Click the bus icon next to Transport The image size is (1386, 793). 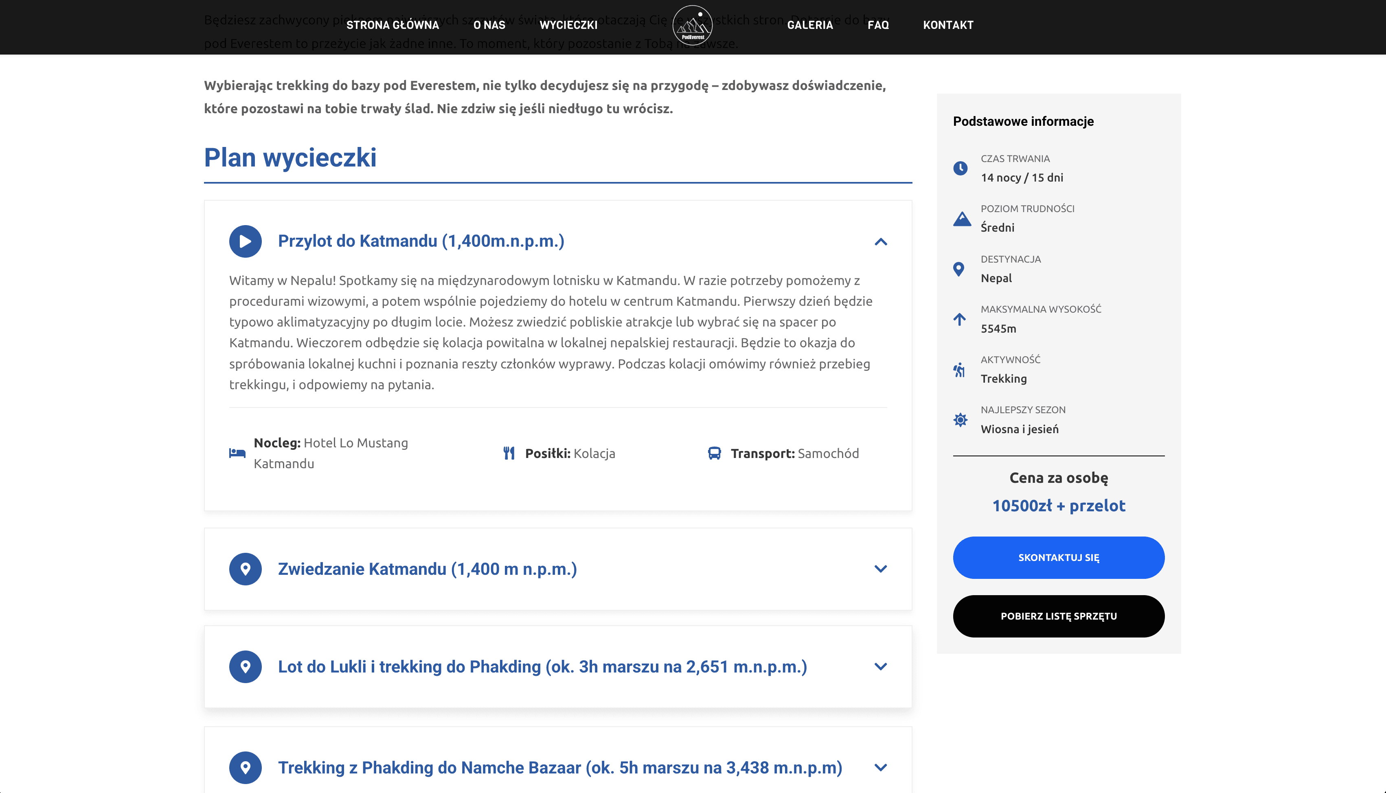[x=714, y=453]
